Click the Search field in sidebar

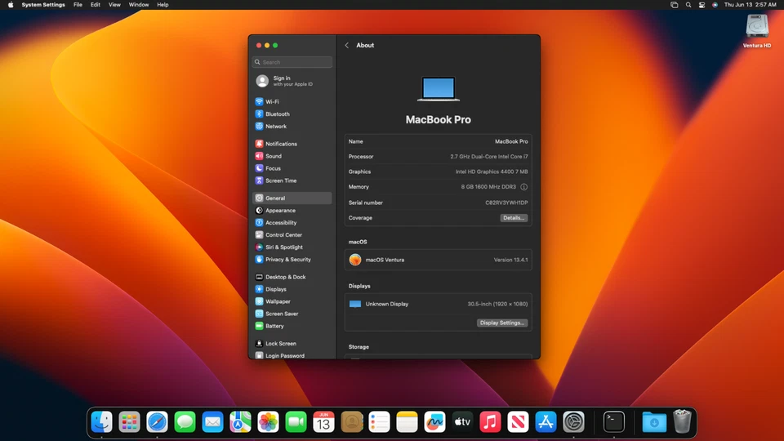[292, 62]
